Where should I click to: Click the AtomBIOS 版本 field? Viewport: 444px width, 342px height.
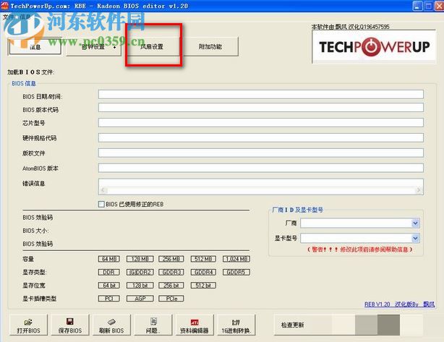[x=261, y=168]
